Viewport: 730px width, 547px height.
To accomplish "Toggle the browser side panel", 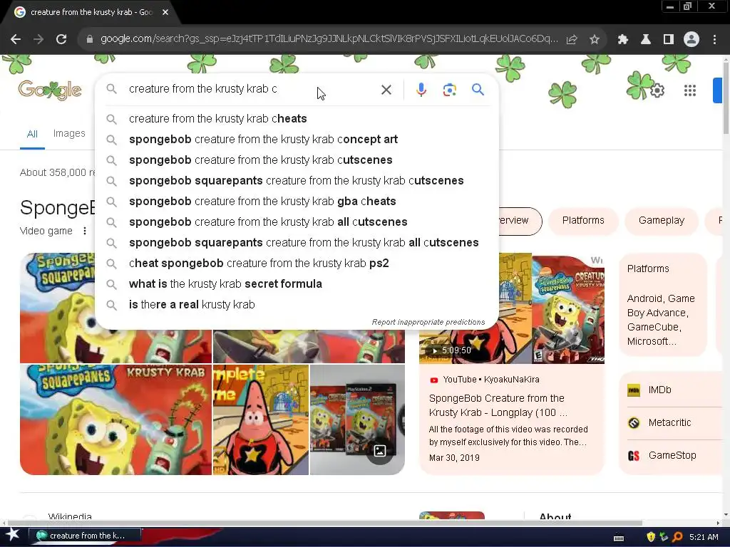I will click(669, 40).
